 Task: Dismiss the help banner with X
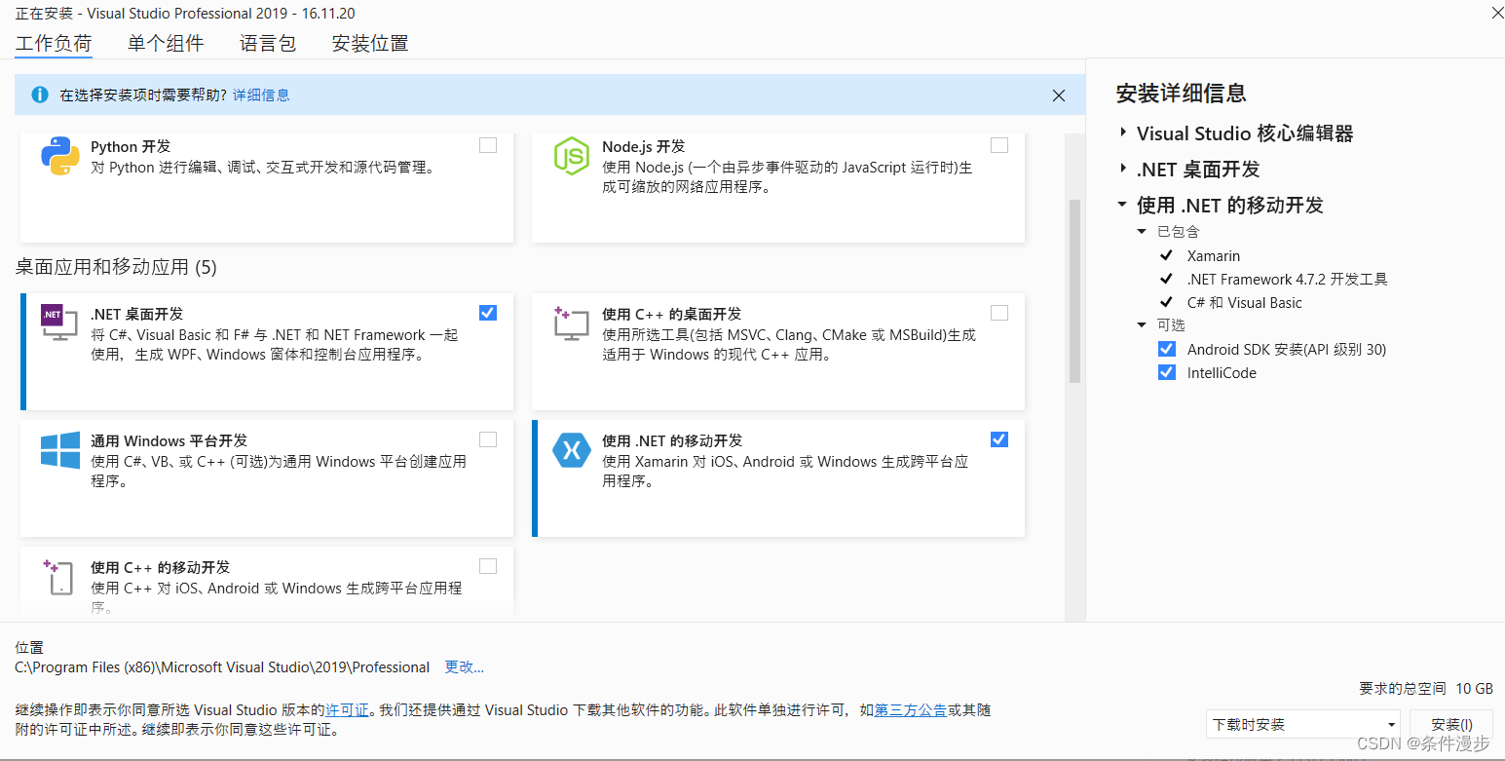[1059, 95]
